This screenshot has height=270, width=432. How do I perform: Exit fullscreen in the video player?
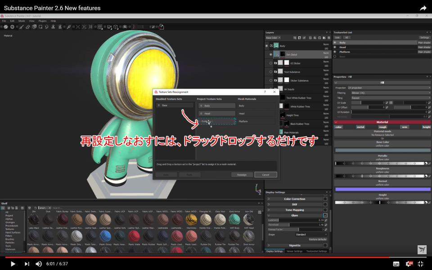click(420, 264)
